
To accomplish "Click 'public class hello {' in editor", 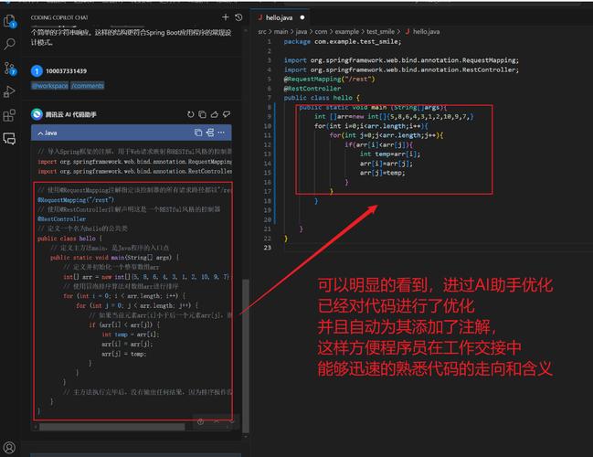I will coord(322,98).
